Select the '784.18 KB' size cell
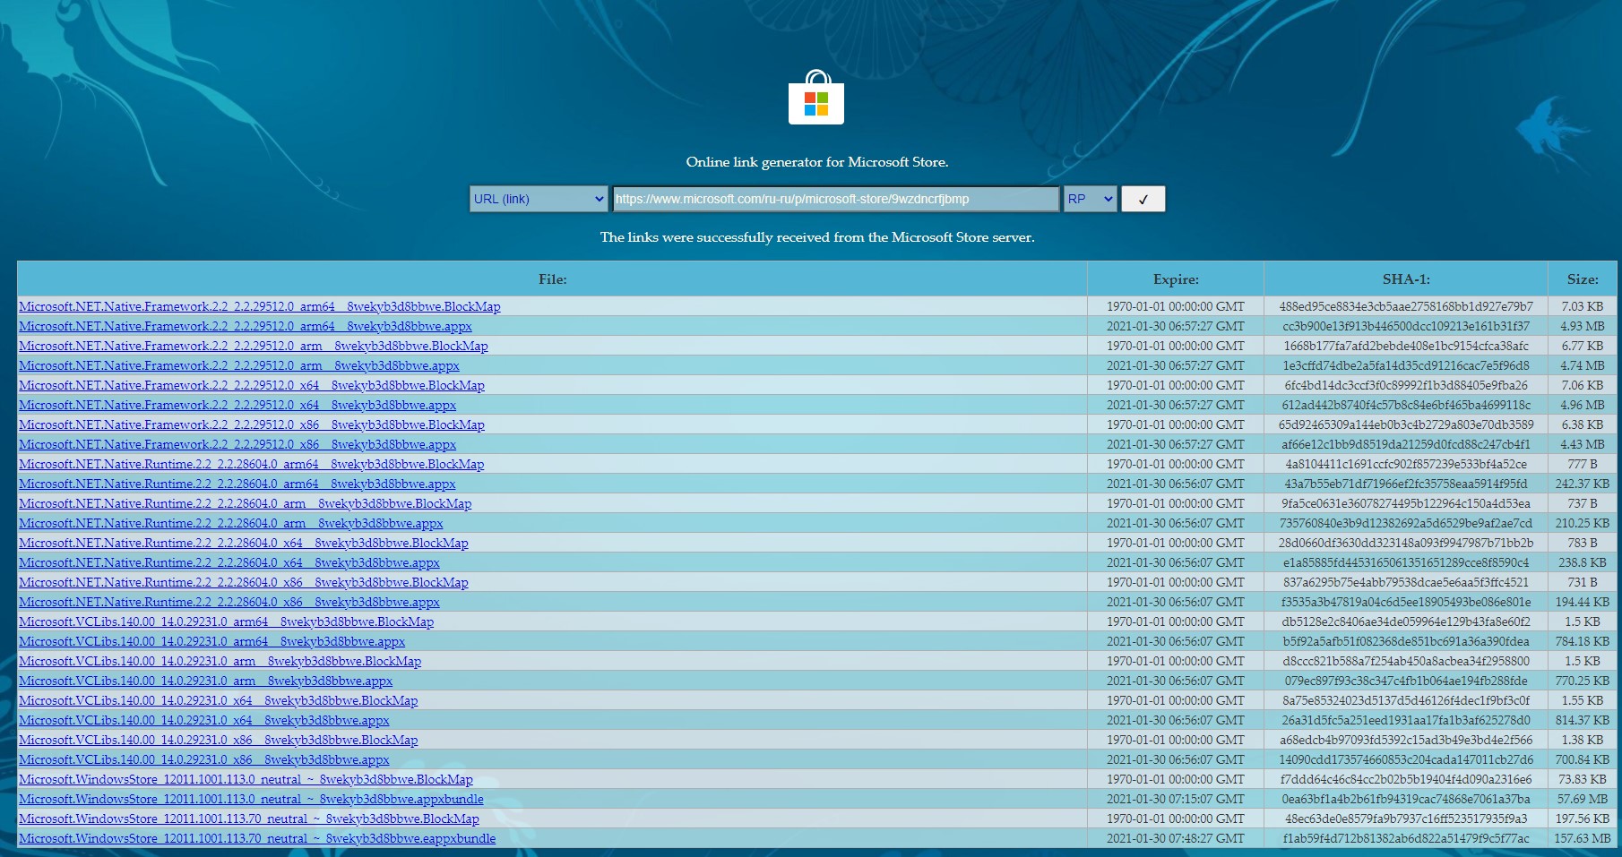Image resolution: width=1622 pixels, height=857 pixels. [1583, 641]
